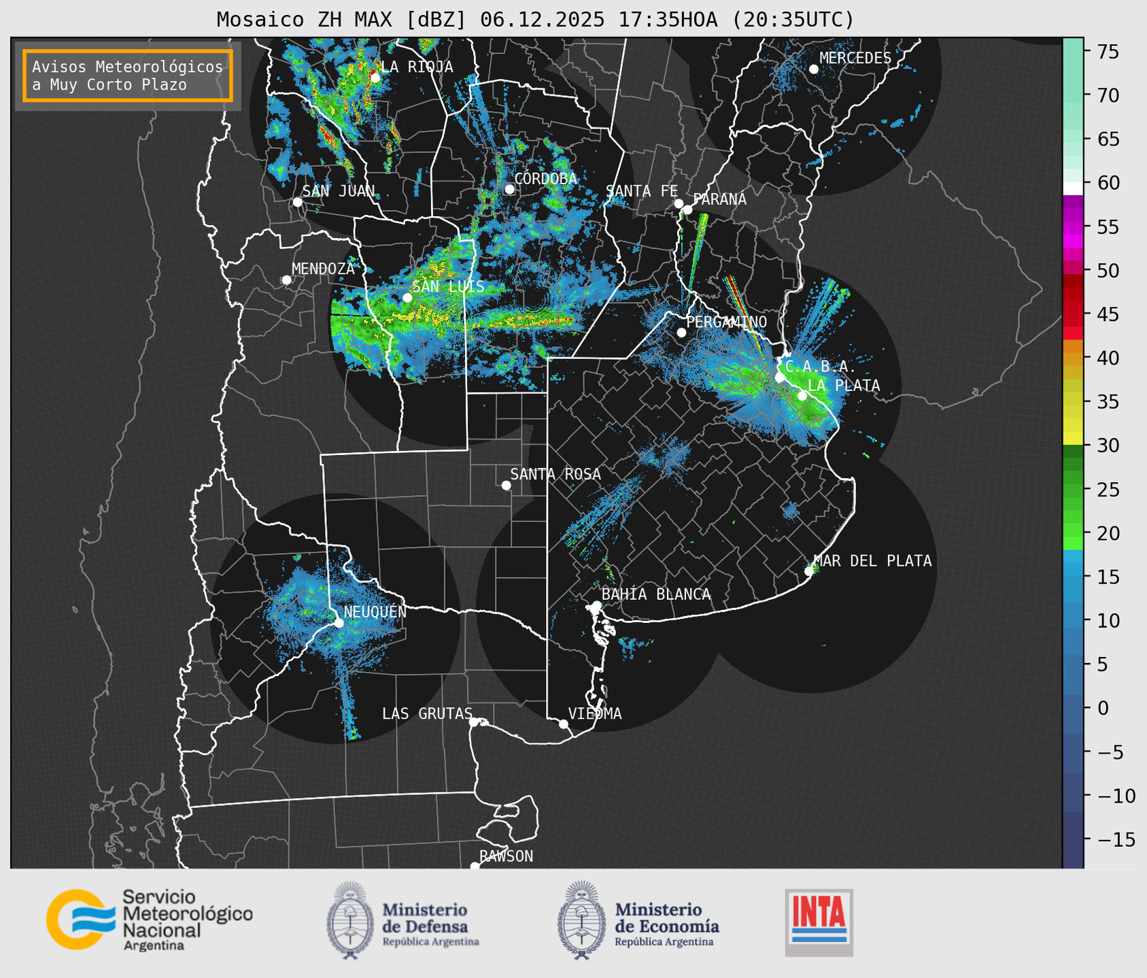The width and height of the screenshot is (1147, 978).
Task: Click the Santa Fe city marker dot
Action: coord(679,203)
